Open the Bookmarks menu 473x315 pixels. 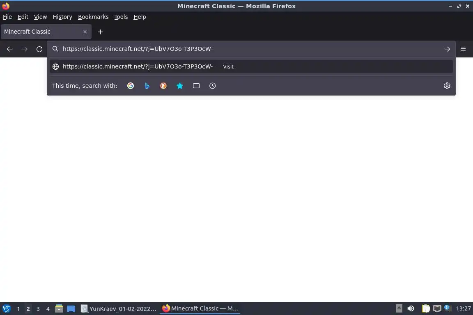(93, 17)
